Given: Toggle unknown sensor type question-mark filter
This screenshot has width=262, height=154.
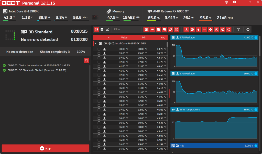Looking at the screenshot, I should 229,30.
